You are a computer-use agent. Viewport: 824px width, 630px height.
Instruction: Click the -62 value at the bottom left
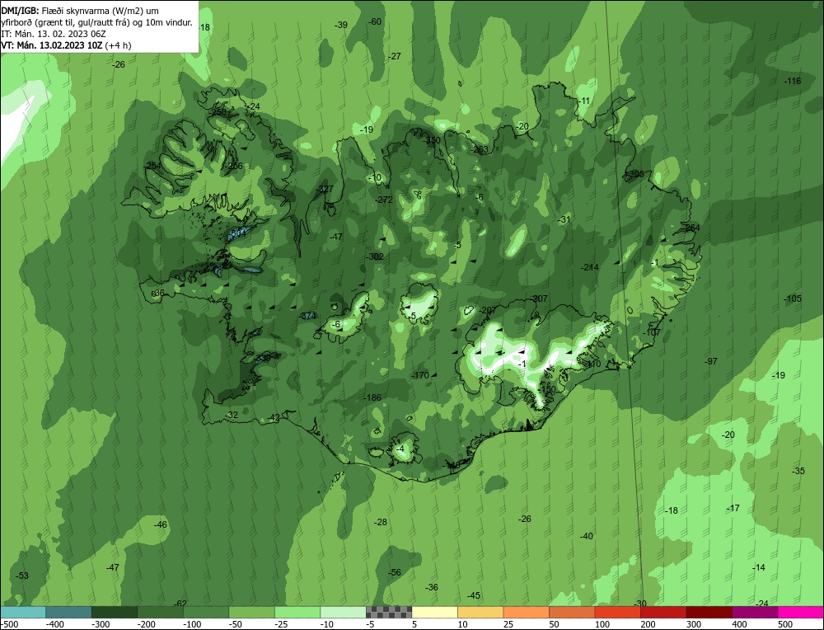point(180,603)
